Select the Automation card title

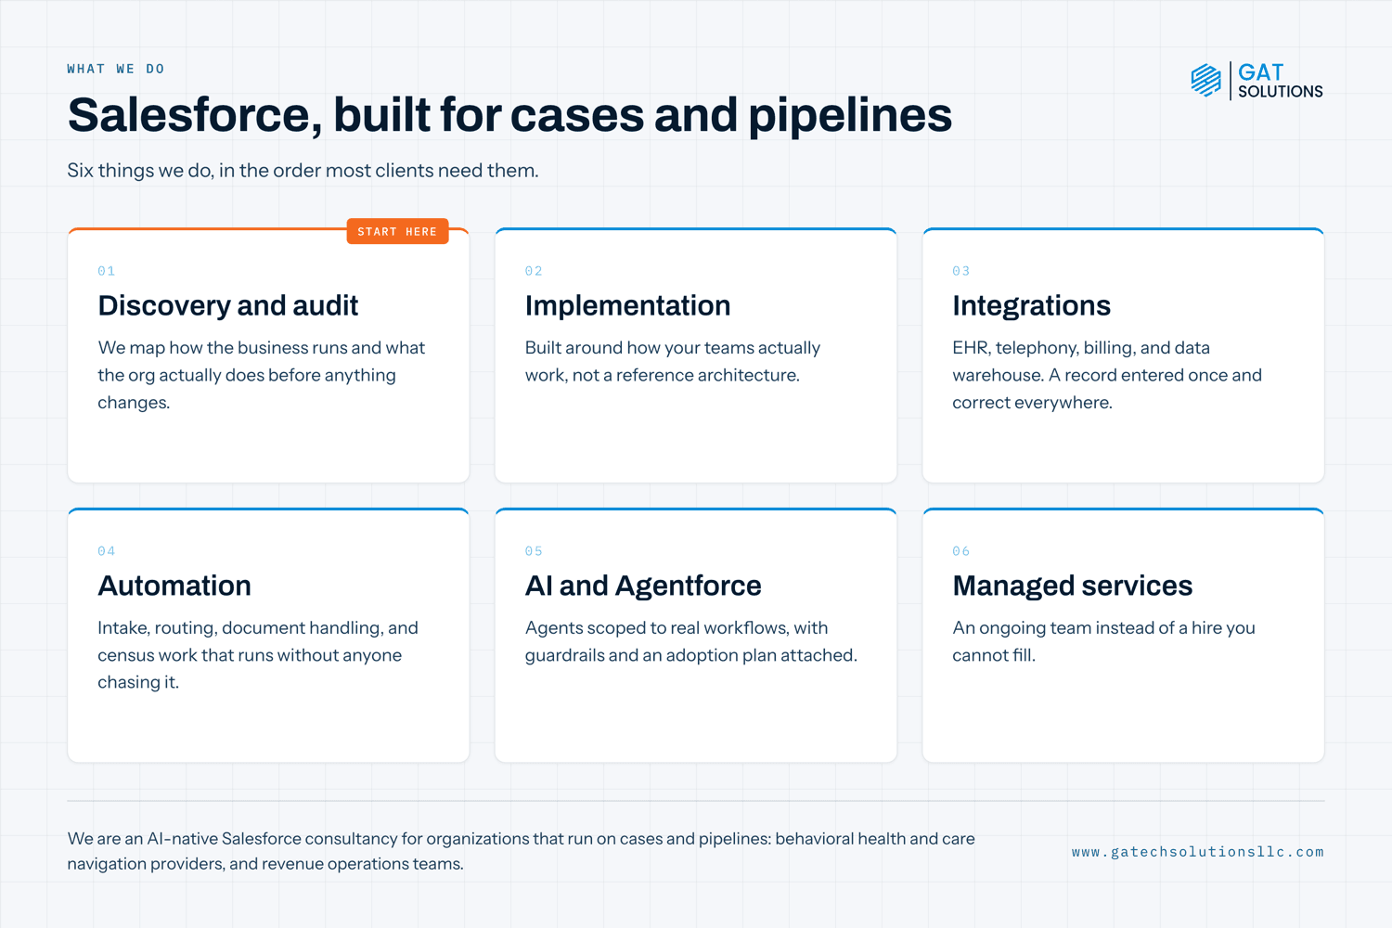click(174, 586)
